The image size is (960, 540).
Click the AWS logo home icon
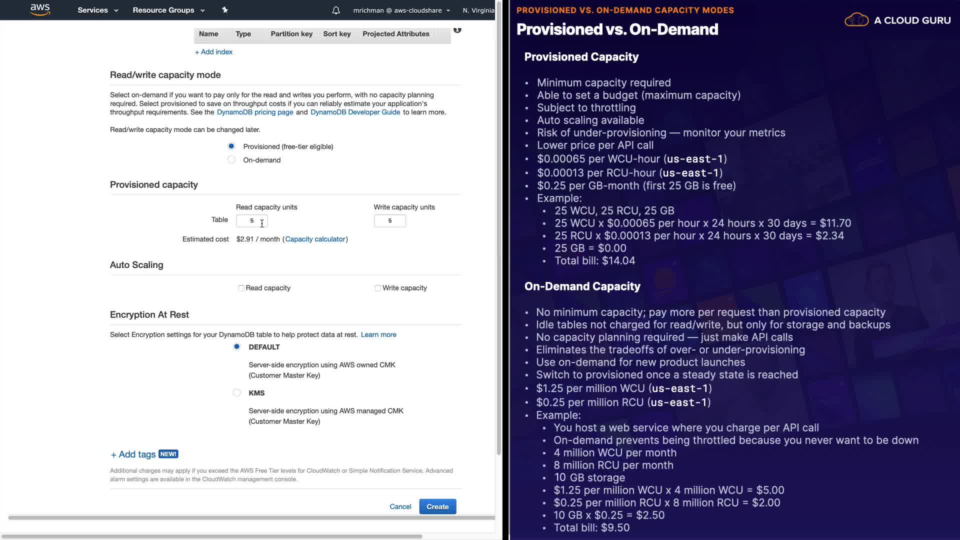pos(40,9)
